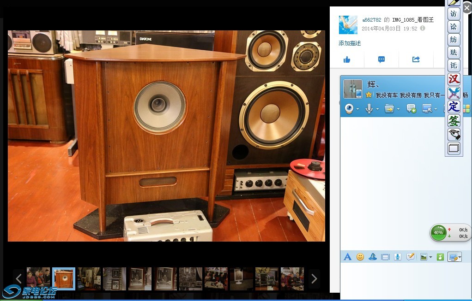Click the thumbs-up like icon
This screenshot has width=472, height=301.
pyautogui.click(x=347, y=59)
